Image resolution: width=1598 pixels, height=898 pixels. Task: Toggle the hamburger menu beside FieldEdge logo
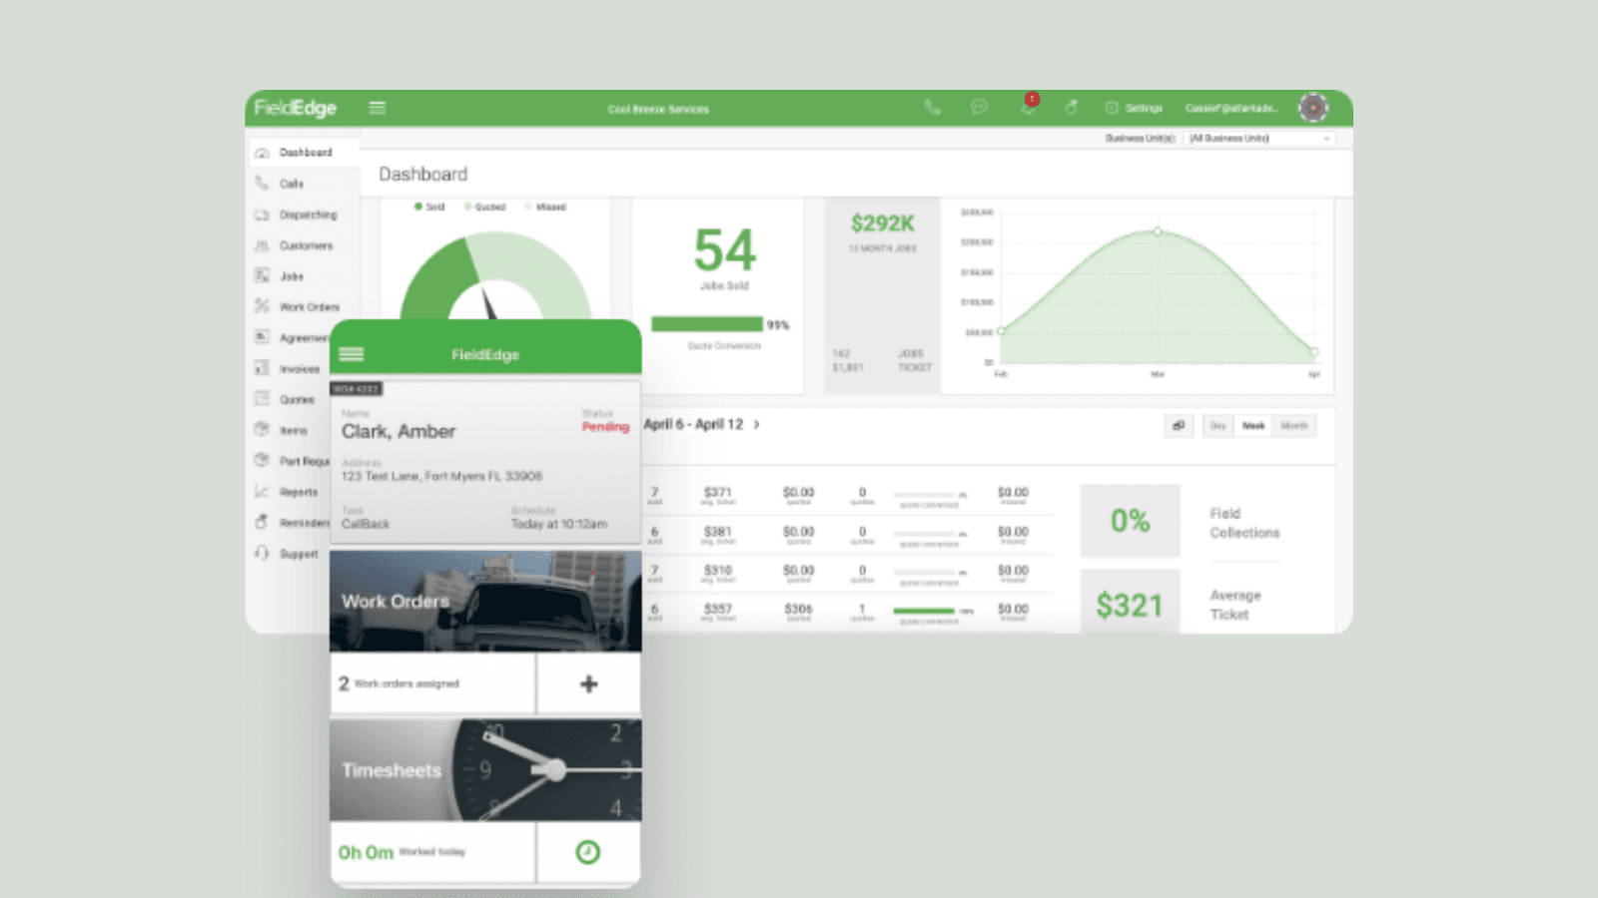[x=377, y=108]
